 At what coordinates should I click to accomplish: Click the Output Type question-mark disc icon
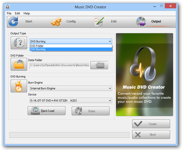(x=19, y=43)
